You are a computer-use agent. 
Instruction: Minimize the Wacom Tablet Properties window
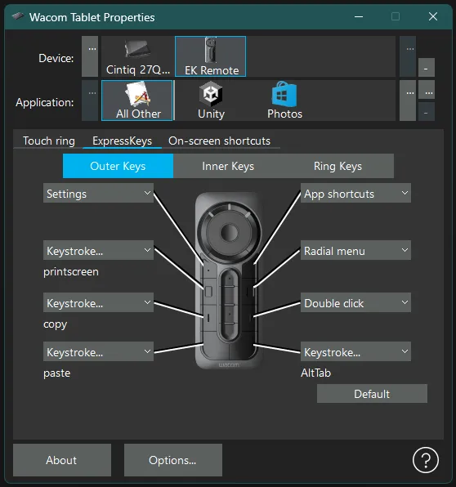tap(359, 16)
